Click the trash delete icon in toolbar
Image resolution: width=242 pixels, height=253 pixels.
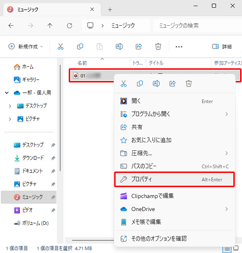pos(158,47)
